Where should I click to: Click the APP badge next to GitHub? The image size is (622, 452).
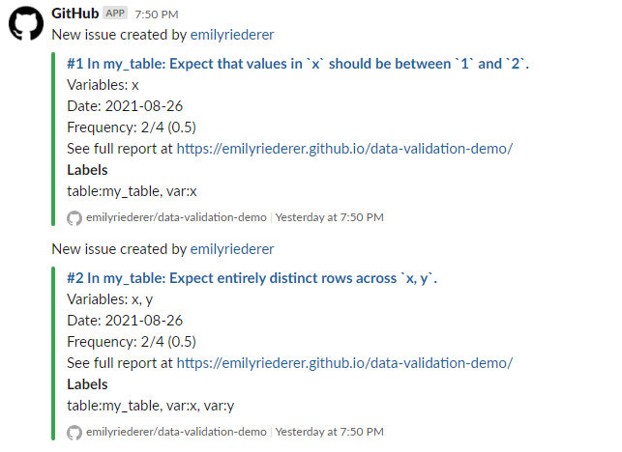click(115, 14)
